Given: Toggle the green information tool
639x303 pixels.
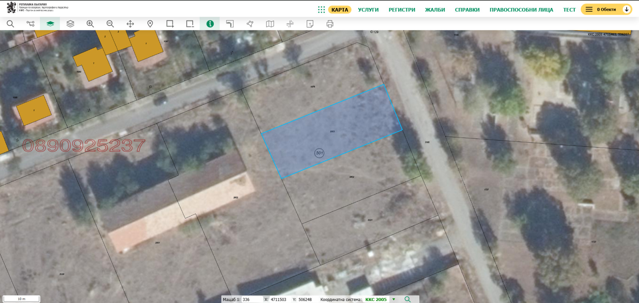Looking at the screenshot, I should [x=210, y=24].
